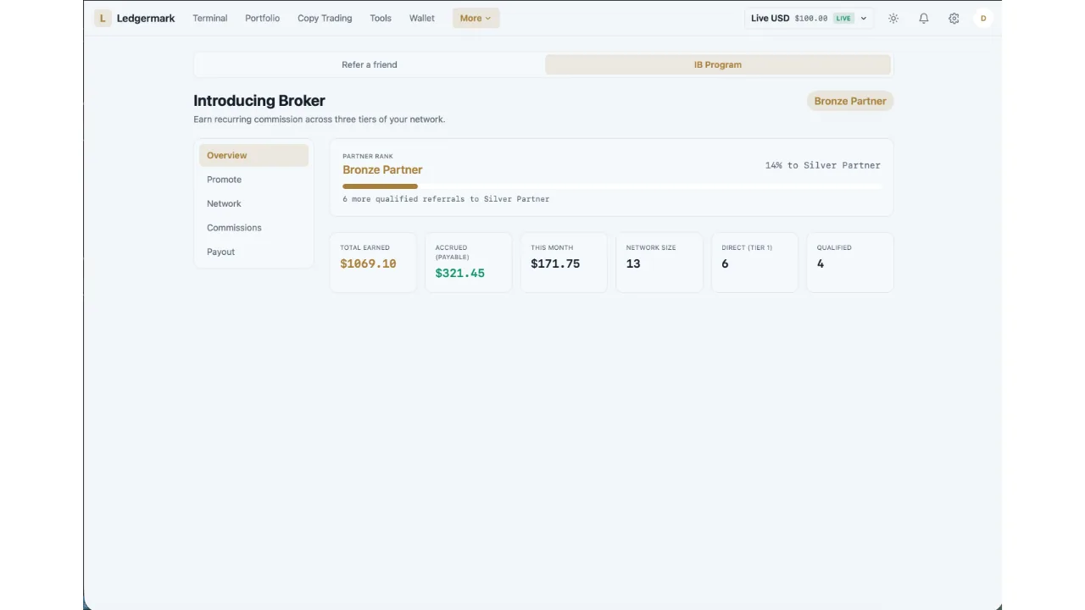Click the Ledgermark logo icon
Screen dimensions: 1085x610
(103, 18)
